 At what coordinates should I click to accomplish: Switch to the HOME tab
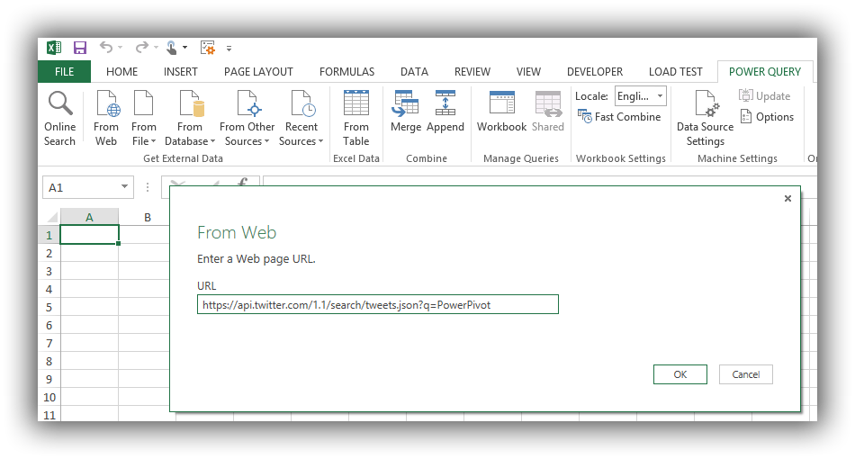[x=121, y=71]
